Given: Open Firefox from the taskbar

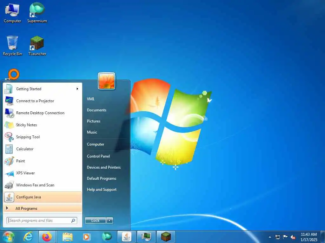Looking at the screenshot, I should click(47, 237).
